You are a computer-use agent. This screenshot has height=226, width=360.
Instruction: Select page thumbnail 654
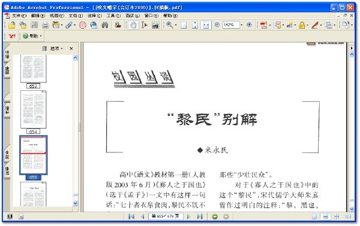pyautogui.click(x=33, y=109)
